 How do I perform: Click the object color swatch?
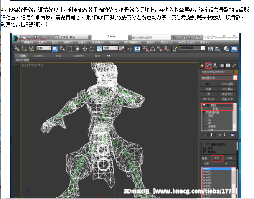236,72
